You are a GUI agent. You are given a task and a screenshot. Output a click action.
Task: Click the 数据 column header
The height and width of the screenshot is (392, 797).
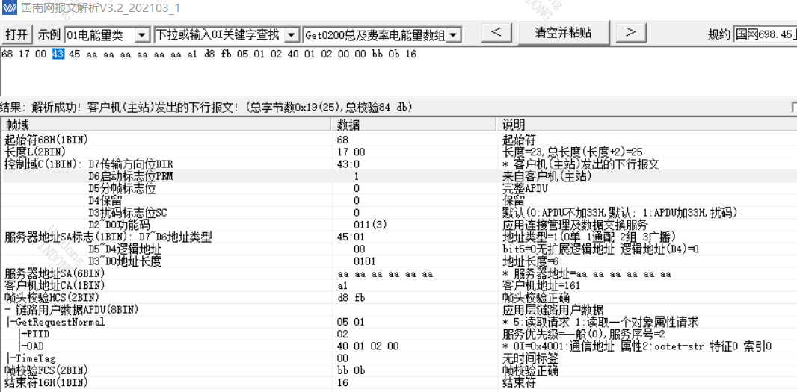point(413,125)
